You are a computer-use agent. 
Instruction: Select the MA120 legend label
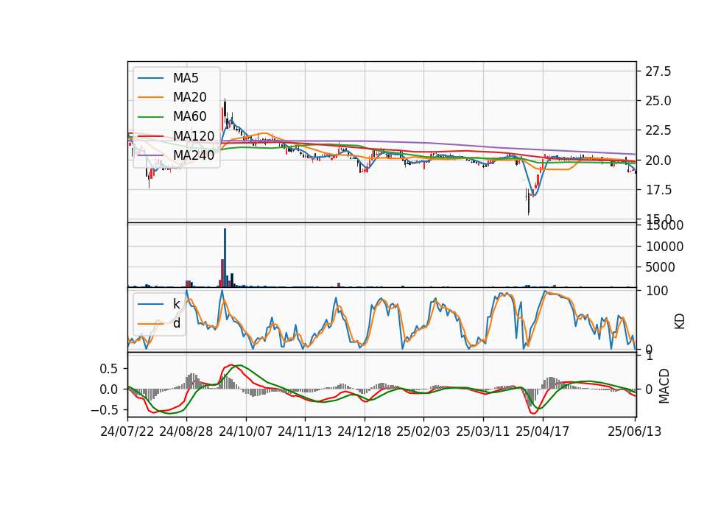tap(194, 135)
